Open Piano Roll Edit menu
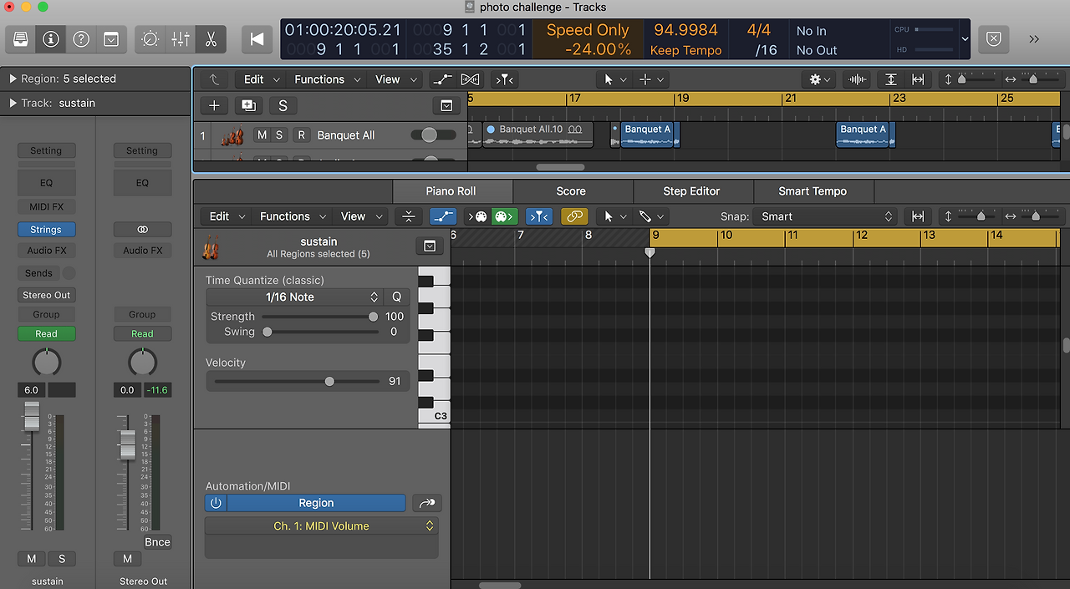Image resolution: width=1070 pixels, height=589 pixels. [x=226, y=216]
